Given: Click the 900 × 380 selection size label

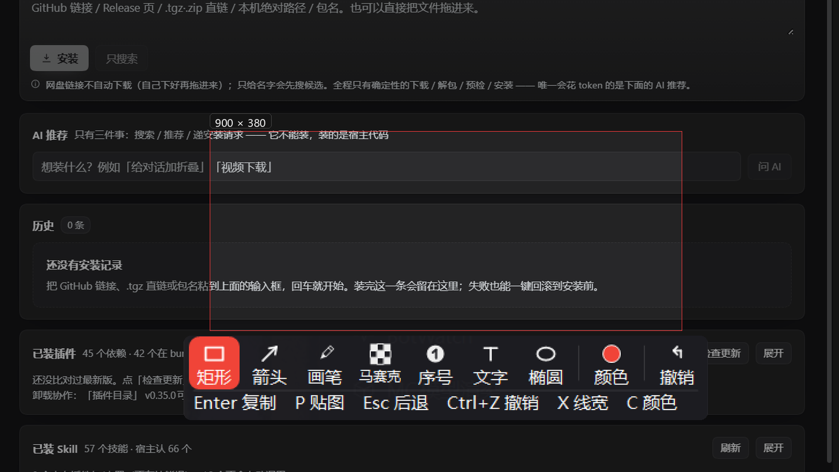Looking at the screenshot, I should coord(240,123).
